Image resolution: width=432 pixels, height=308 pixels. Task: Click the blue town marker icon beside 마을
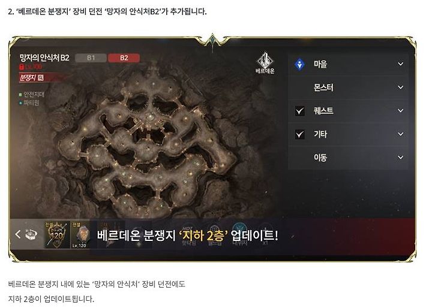(299, 64)
